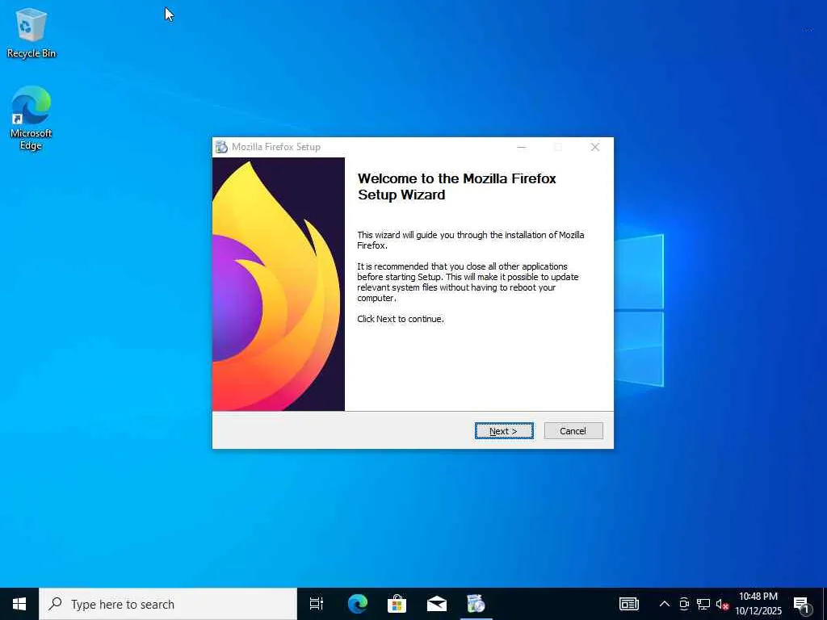Click the Firefox Setup title bar icon
827x620 pixels.
(221, 147)
